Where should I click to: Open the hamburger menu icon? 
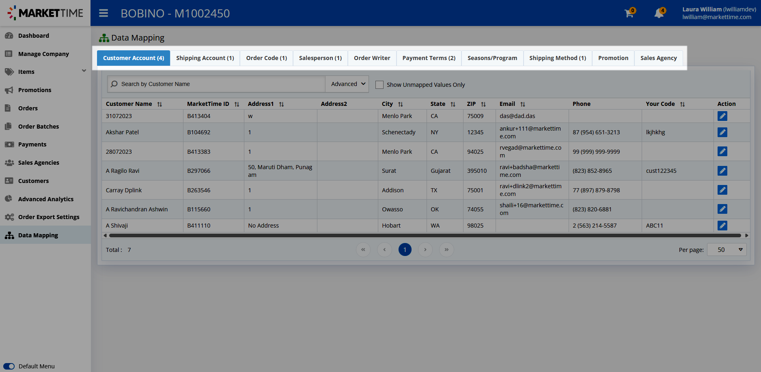click(x=103, y=13)
